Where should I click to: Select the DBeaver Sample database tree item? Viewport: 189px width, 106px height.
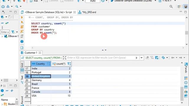click(x=12, y=36)
